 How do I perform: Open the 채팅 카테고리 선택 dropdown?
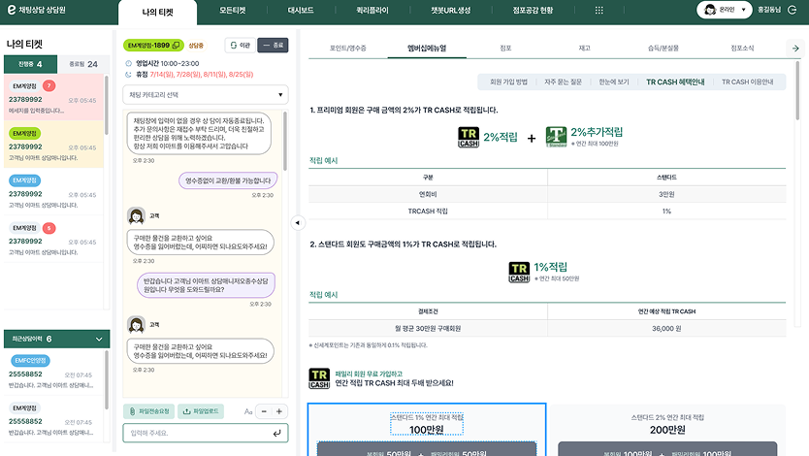206,95
